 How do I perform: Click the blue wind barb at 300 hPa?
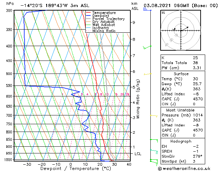tap(146, 9)
